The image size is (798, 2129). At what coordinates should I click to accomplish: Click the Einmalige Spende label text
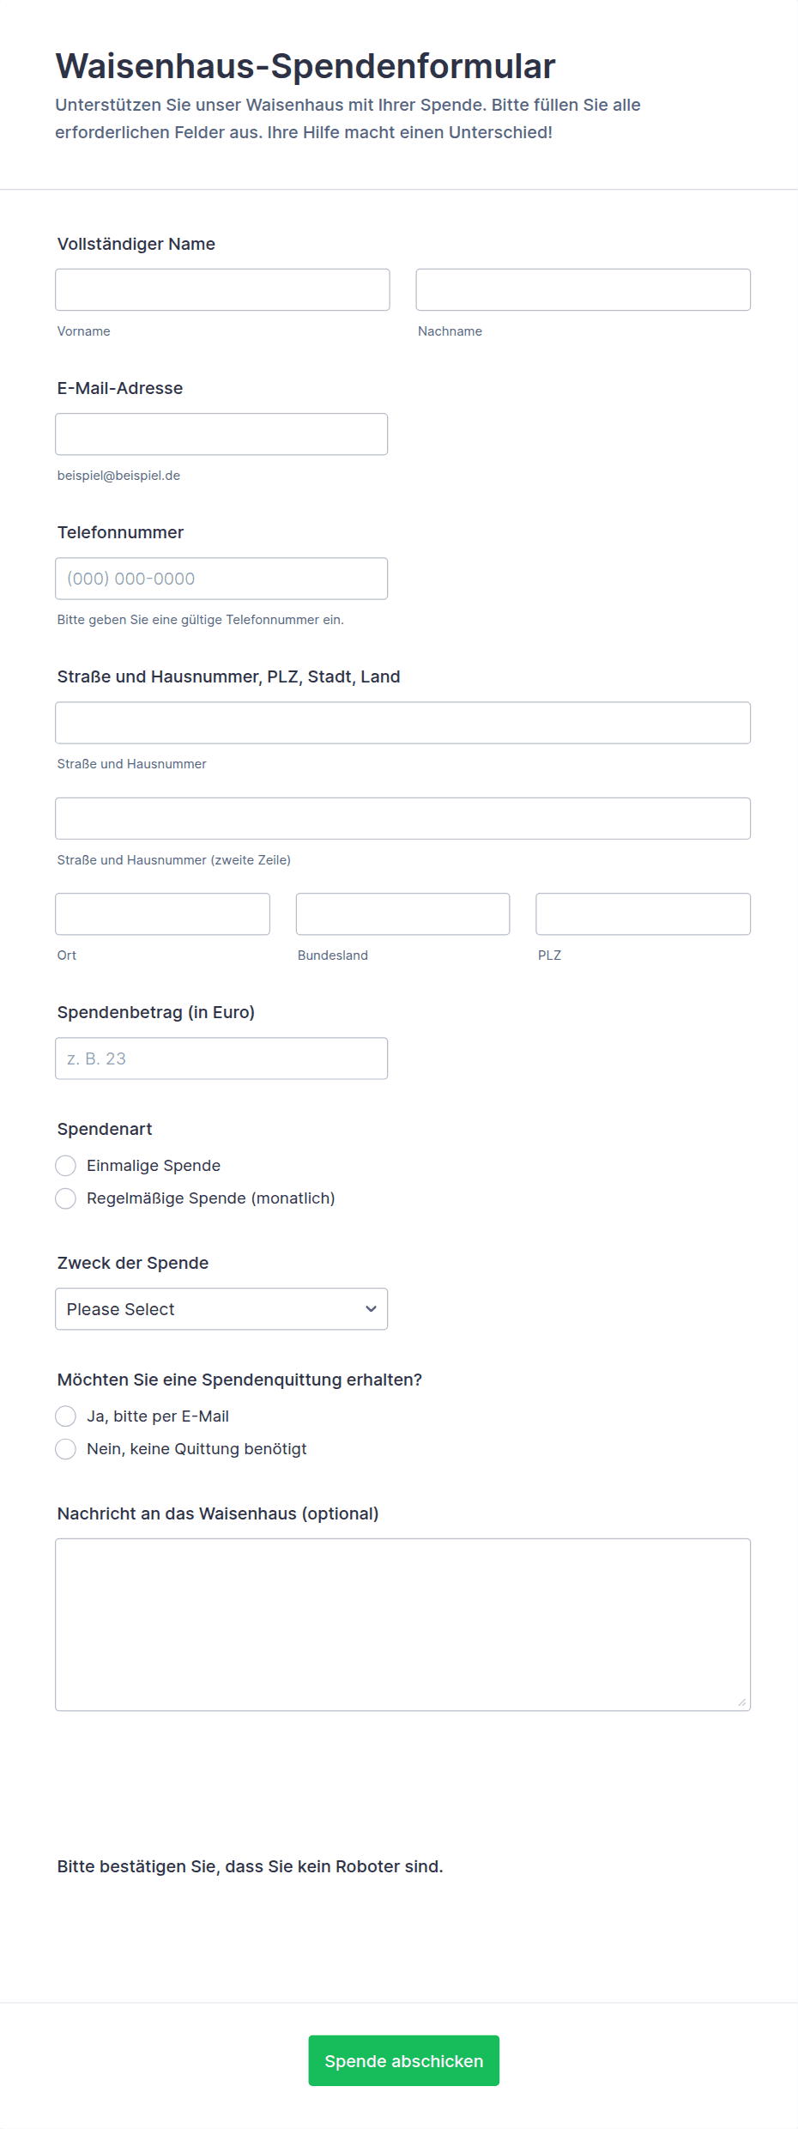tap(154, 1166)
